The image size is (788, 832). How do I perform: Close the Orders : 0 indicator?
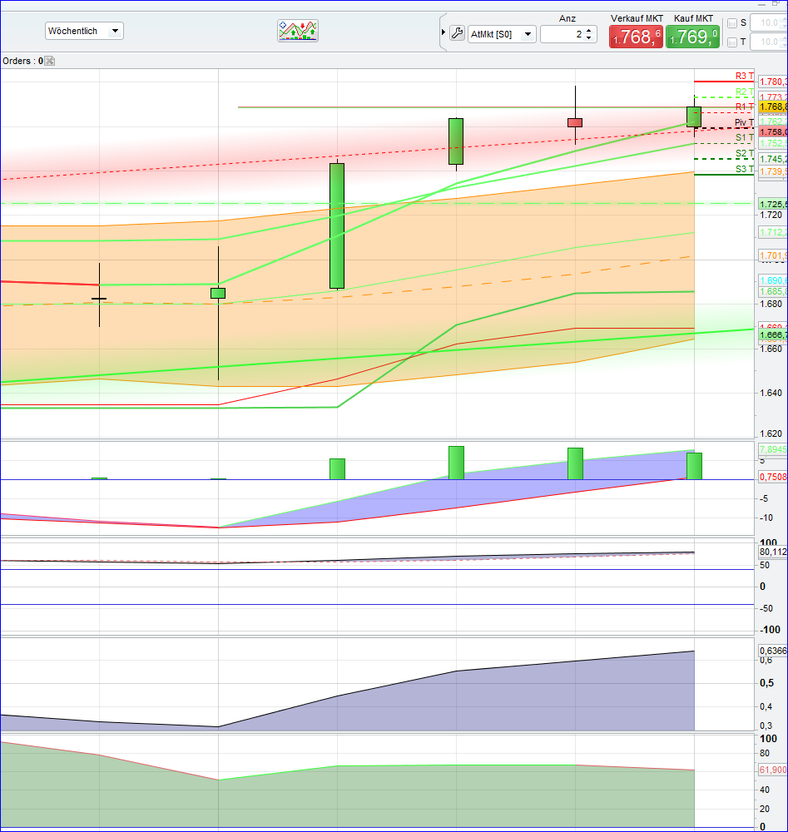[49, 61]
